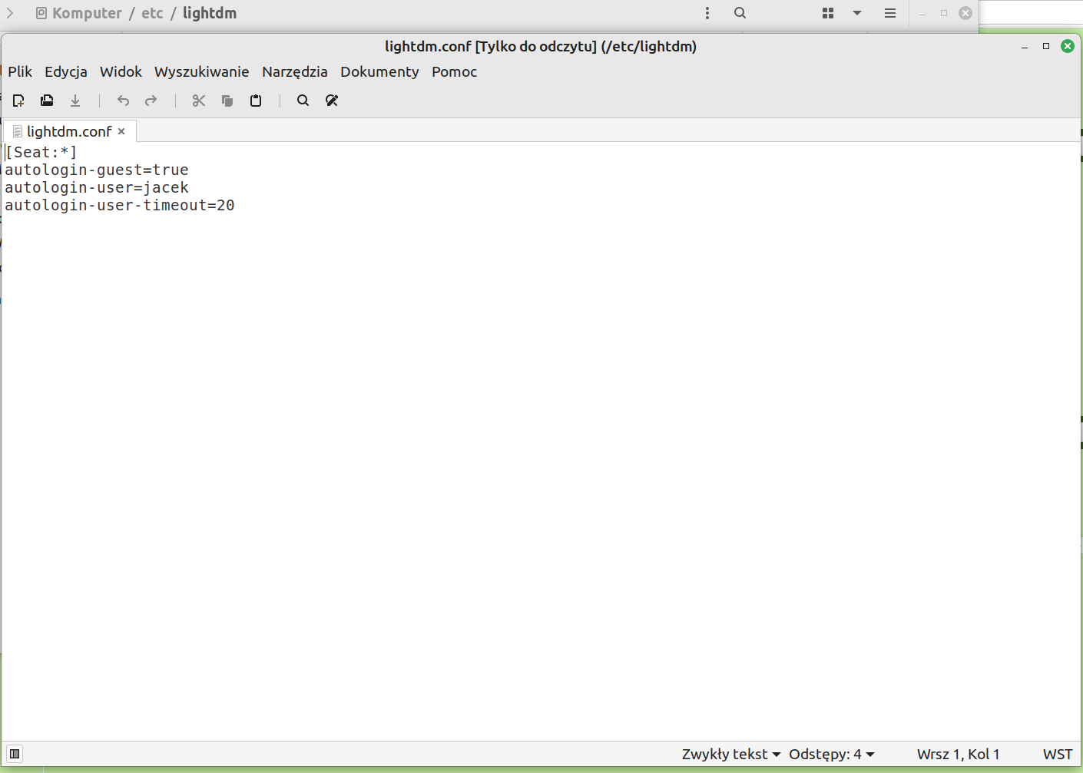Open the Zwykły tekst syntax dropdown
Image resolution: width=1083 pixels, height=773 pixels.
coord(731,754)
